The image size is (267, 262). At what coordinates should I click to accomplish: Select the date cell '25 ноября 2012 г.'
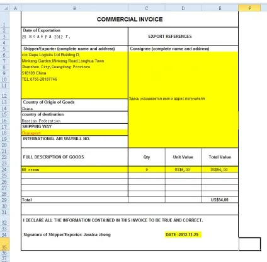tap(74, 37)
